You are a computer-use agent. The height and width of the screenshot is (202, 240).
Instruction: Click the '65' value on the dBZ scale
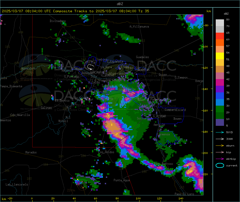pos(228,33)
